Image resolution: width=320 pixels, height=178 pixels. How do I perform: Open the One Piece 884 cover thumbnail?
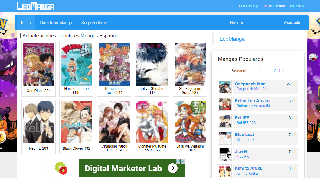click(39, 64)
